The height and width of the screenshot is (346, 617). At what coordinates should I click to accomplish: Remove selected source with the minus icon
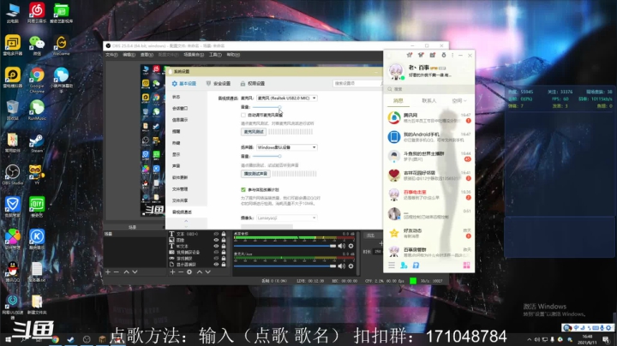tap(181, 272)
